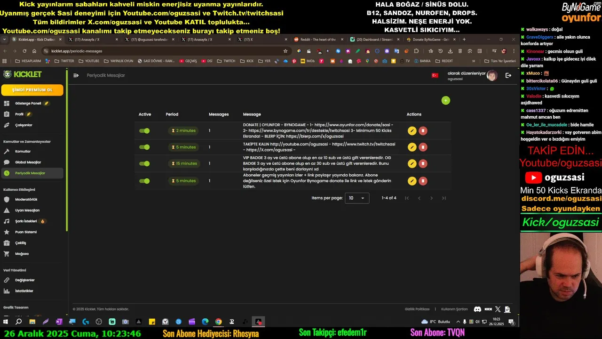Screen dimensions: 602x339
Task: Open the Items per page dropdown
Action: (x=357, y=198)
